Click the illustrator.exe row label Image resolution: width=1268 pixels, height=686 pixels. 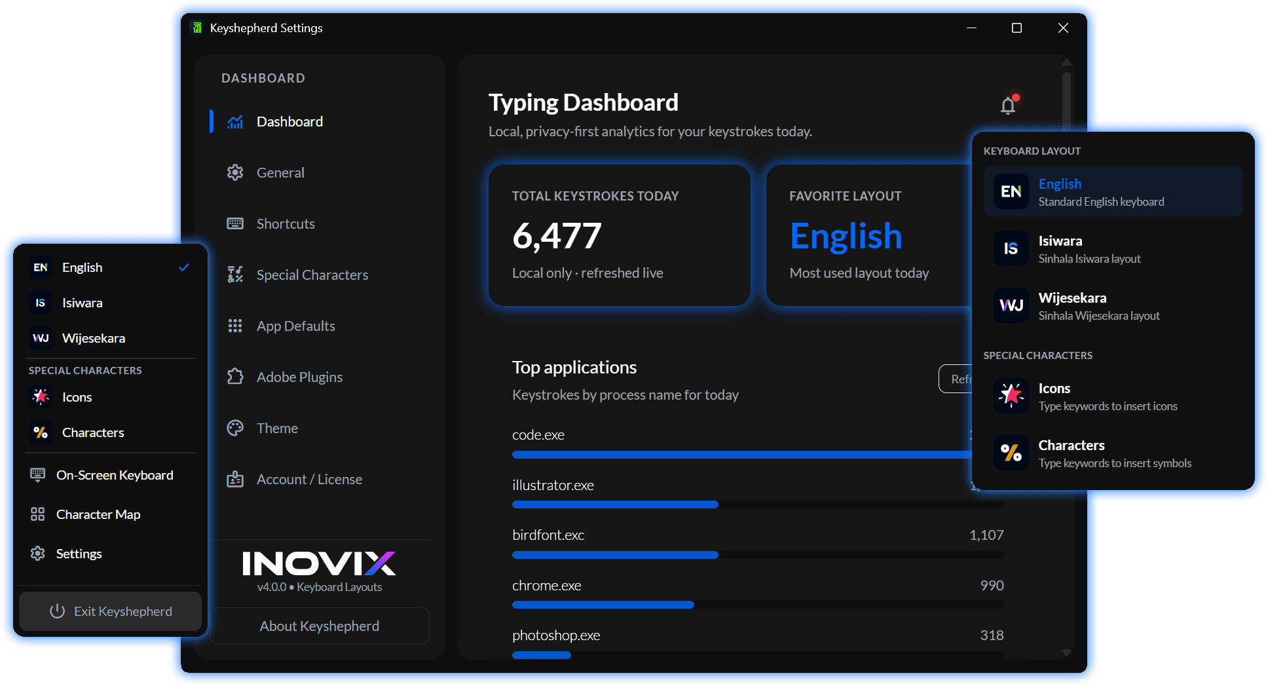pos(553,486)
